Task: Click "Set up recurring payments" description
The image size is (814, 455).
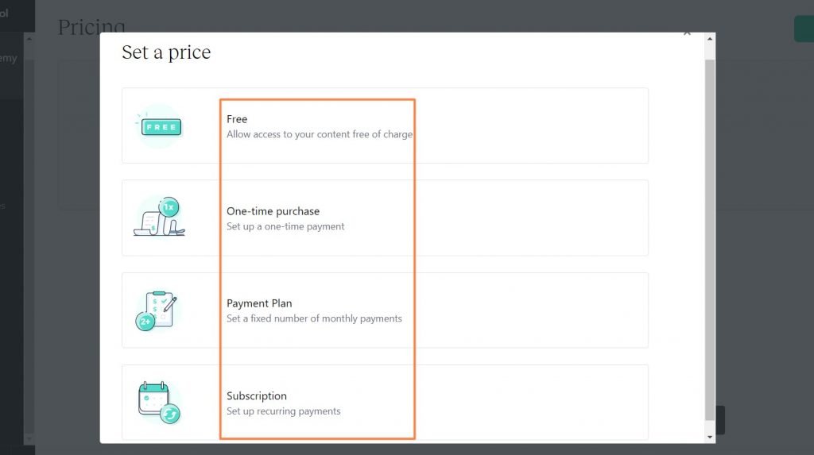Action: (283, 411)
